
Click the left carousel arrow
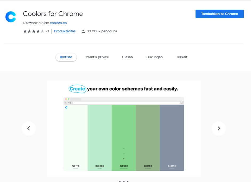(x=29, y=128)
